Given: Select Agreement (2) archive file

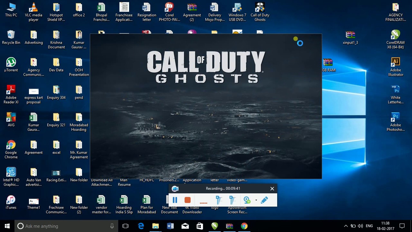Looking at the screenshot, I should coord(192,12).
